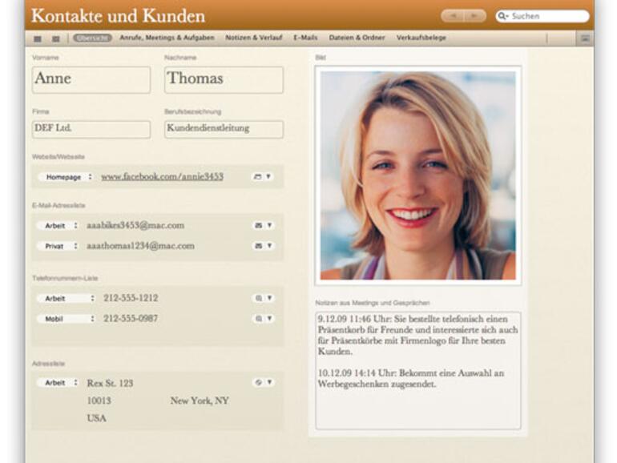Click icon beside 212-555-0987
Viewport: 617px width, 463px height.
click(259, 318)
